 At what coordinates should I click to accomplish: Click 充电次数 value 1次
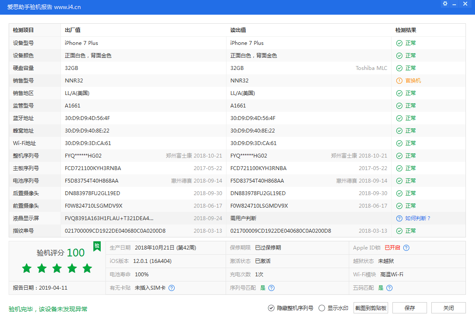pyautogui.click(x=259, y=275)
